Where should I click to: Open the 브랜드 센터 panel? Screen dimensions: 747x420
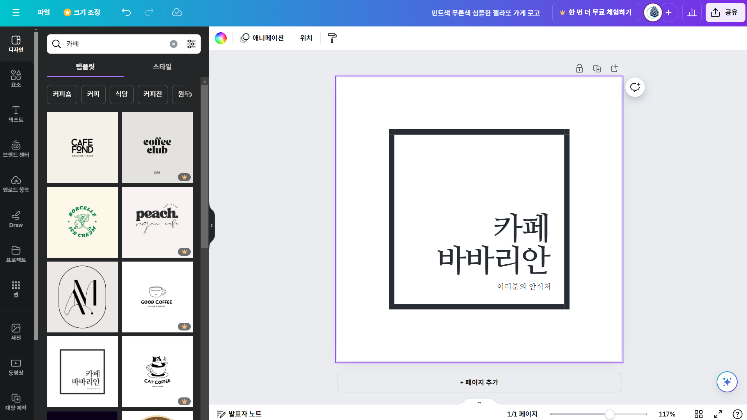(16, 149)
